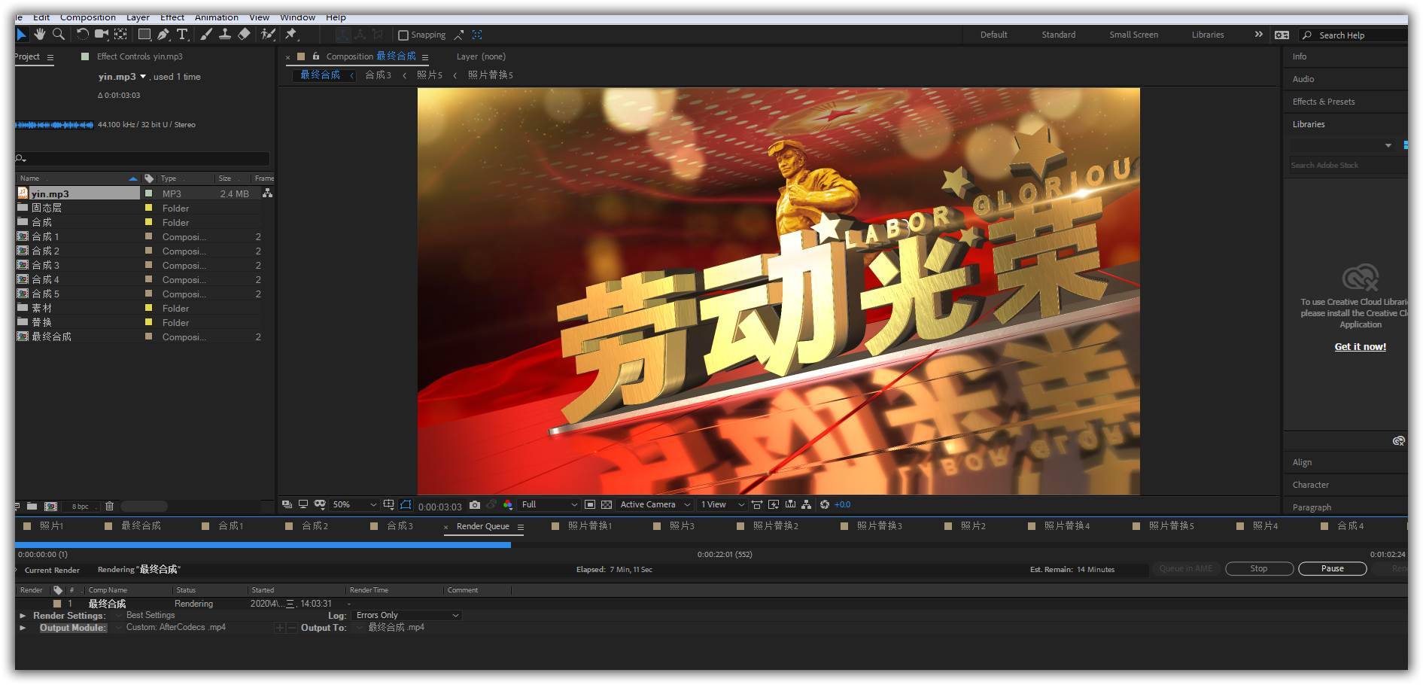The image size is (1423, 685).
Task: Expand the Render Settings disclosure triangle
Action: coord(23,616)
